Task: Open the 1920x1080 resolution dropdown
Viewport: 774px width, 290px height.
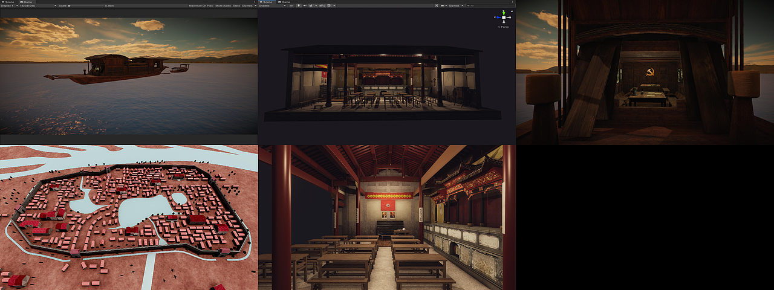Action: pyautogui.click(x=38, y=5)
